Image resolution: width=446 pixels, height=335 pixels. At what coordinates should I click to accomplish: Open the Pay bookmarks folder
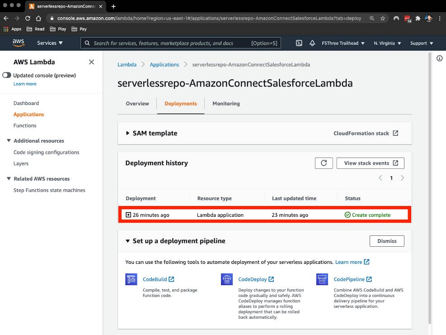79,29
